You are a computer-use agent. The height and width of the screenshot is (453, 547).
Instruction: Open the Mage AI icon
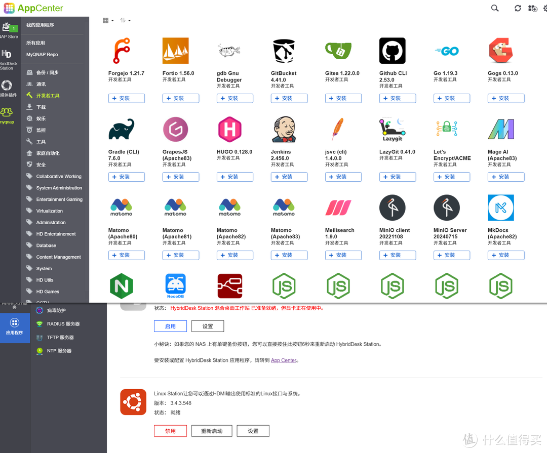pos(501,130)
